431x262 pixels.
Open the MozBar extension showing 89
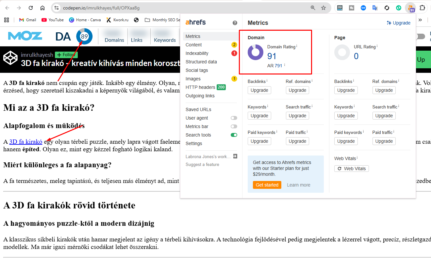tap(340, 8)
